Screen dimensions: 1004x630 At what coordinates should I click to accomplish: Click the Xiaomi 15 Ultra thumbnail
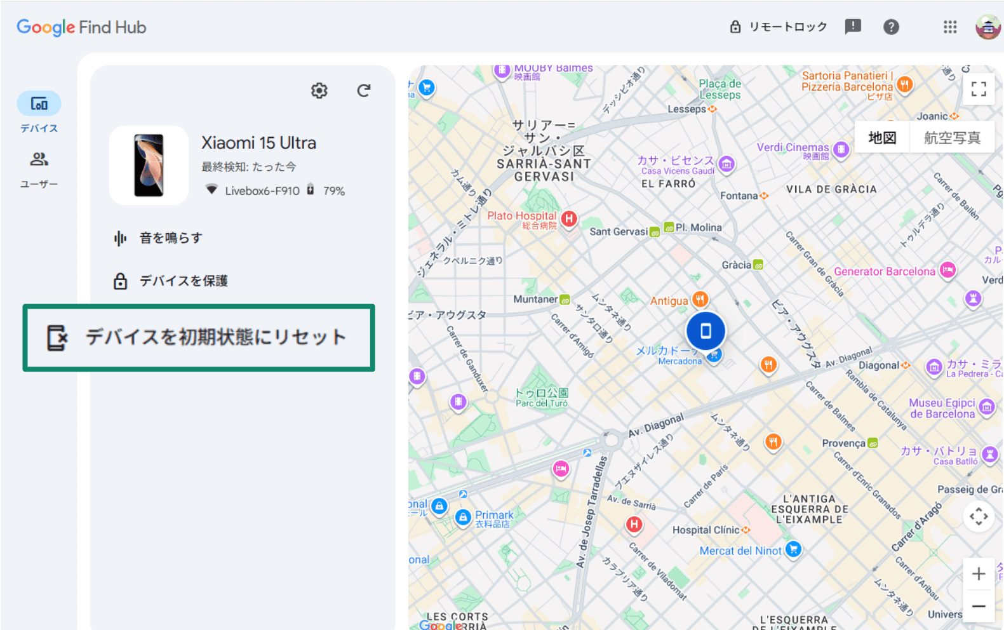149,165
